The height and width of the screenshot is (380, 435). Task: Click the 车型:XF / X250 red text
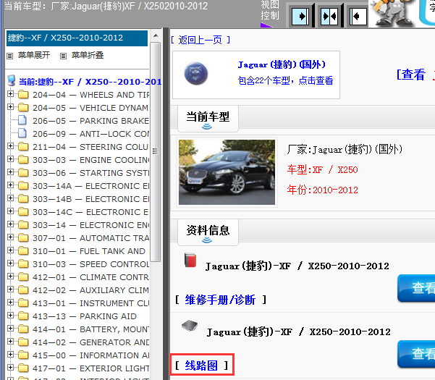322,169
